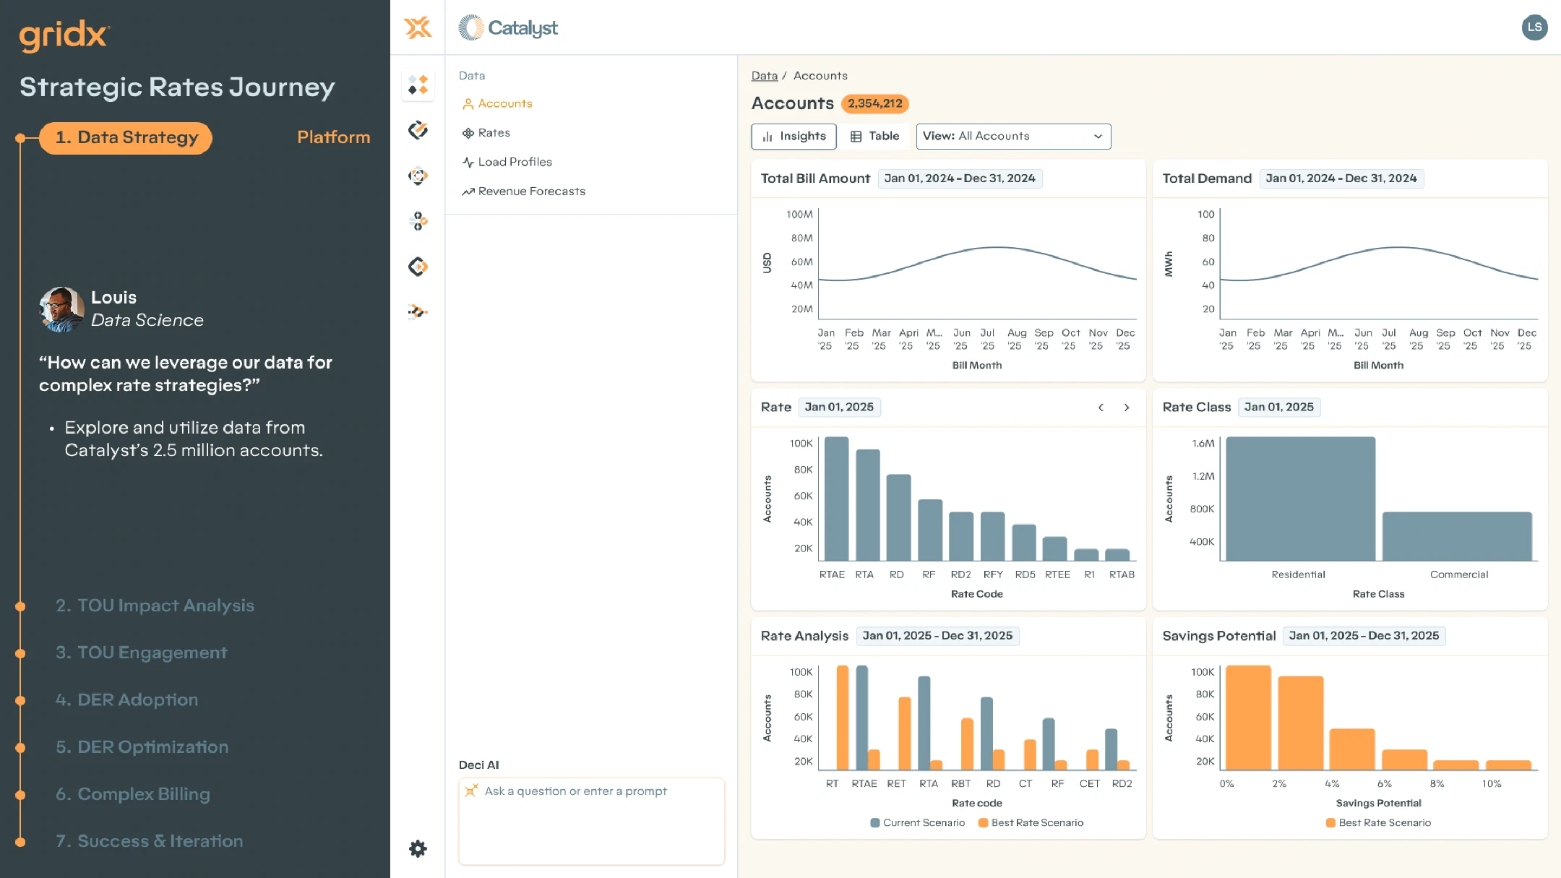Open the Data module icon in sidebar

point(418,85)
